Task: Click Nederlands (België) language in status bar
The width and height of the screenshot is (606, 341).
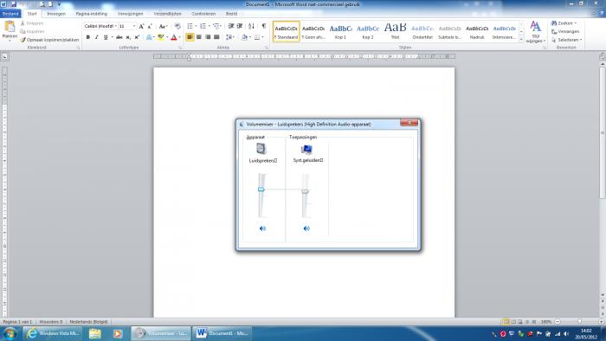Action: coord(88,322)
